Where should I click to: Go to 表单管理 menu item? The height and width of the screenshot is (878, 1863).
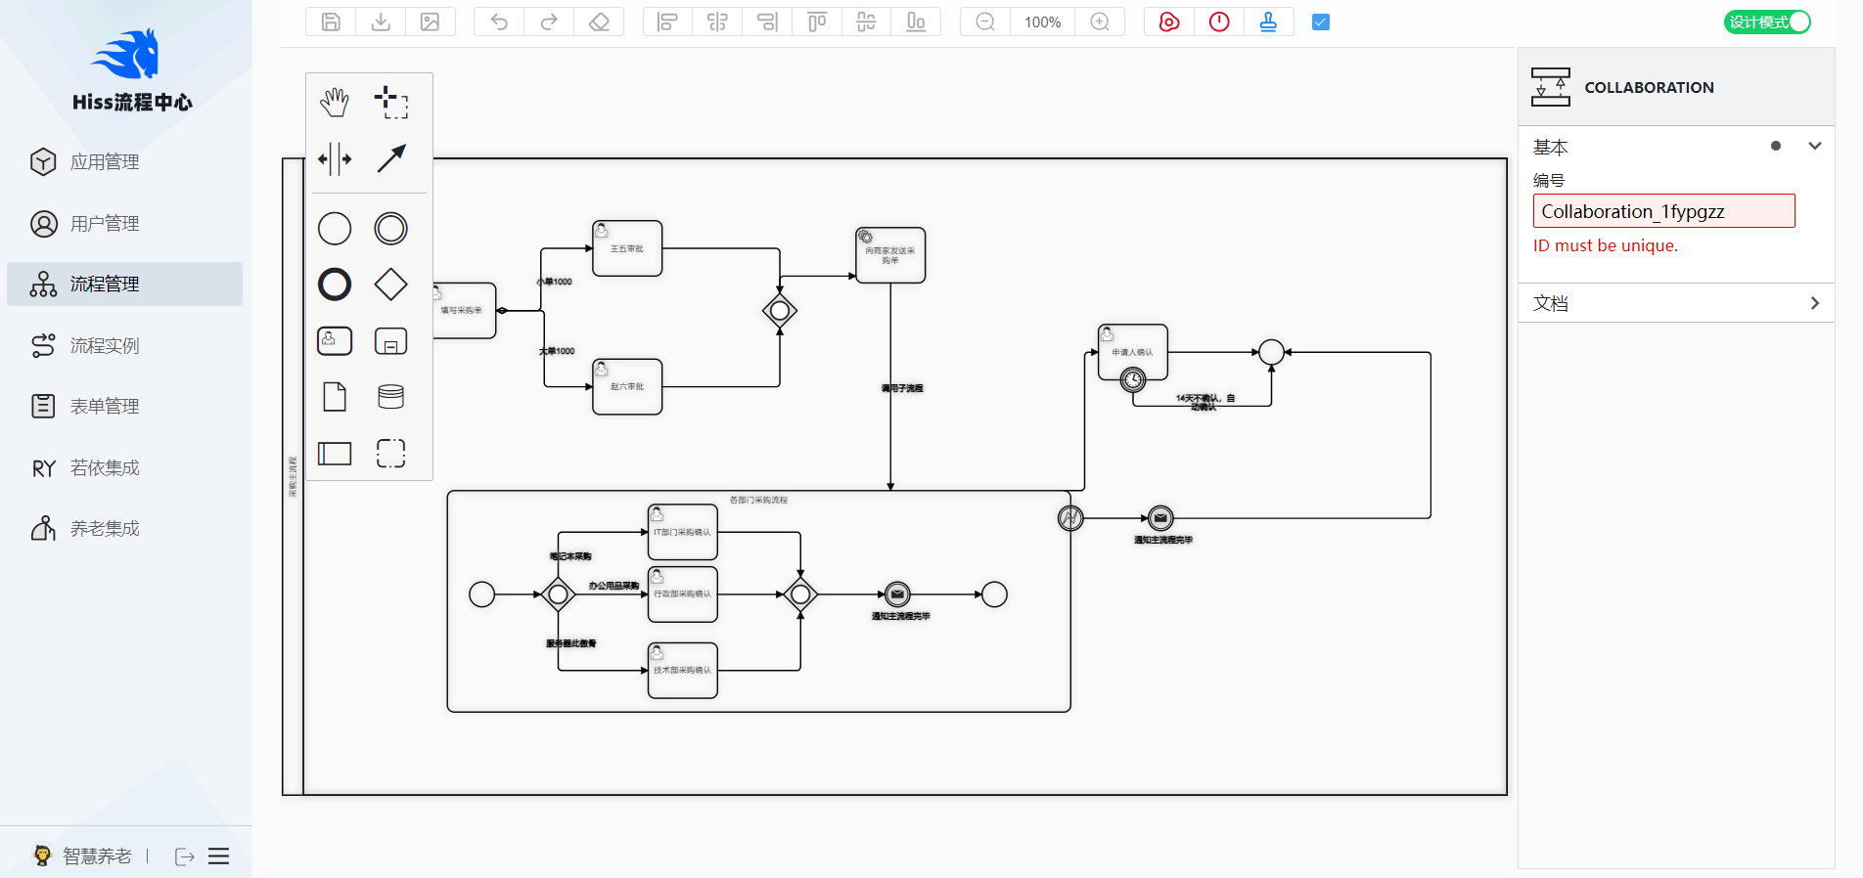click(105, 406)
